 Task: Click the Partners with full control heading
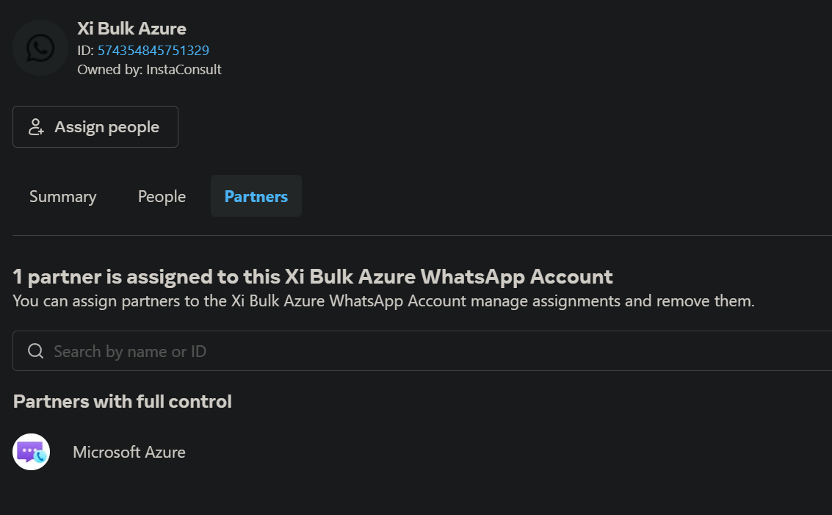point(122,401)
